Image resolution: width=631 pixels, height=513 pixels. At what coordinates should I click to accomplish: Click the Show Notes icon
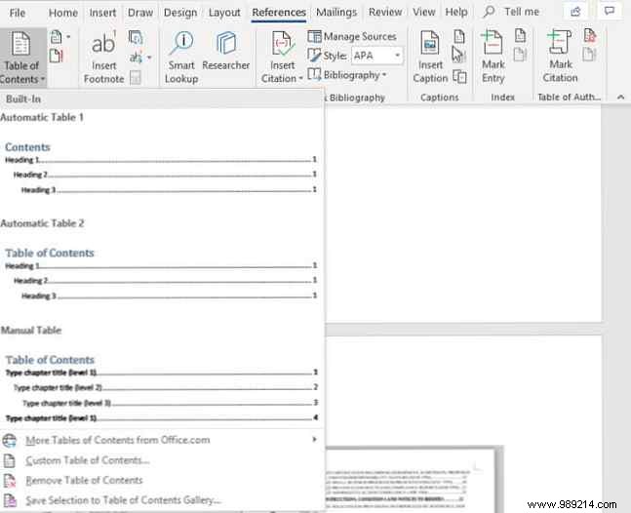136,77
